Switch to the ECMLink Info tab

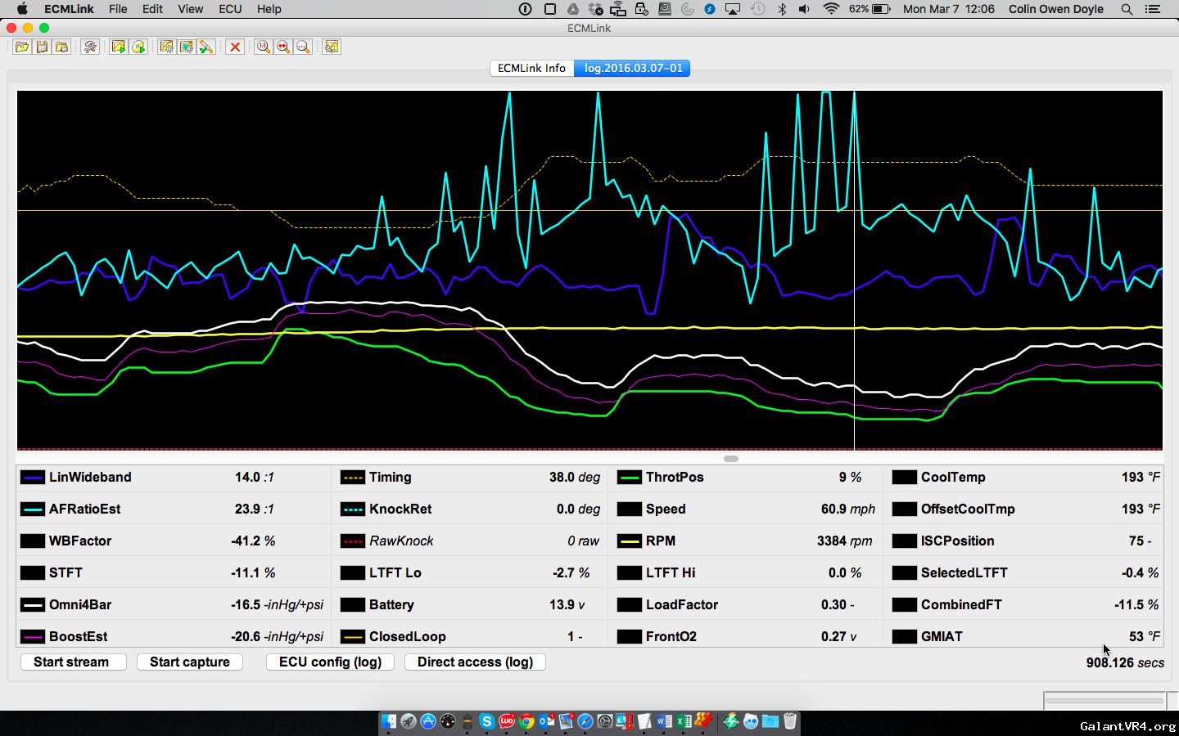point(531,68)
